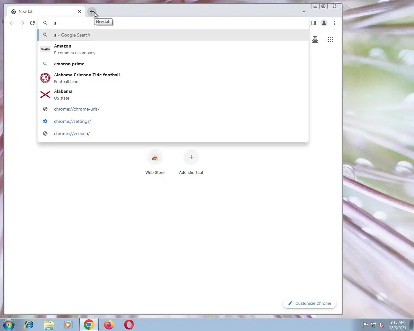Screen dimensions: 414x331
Task: Open Windows Explorer from the taskbar
Action: (49, 325)
